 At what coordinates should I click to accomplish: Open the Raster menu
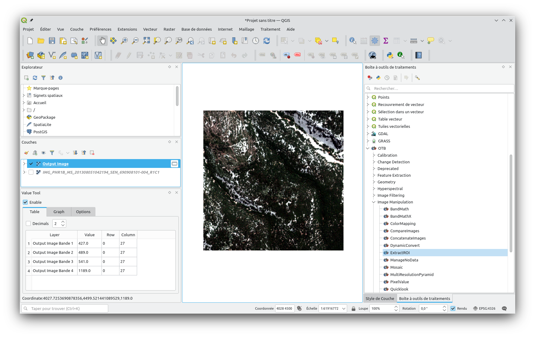(169, 29)
